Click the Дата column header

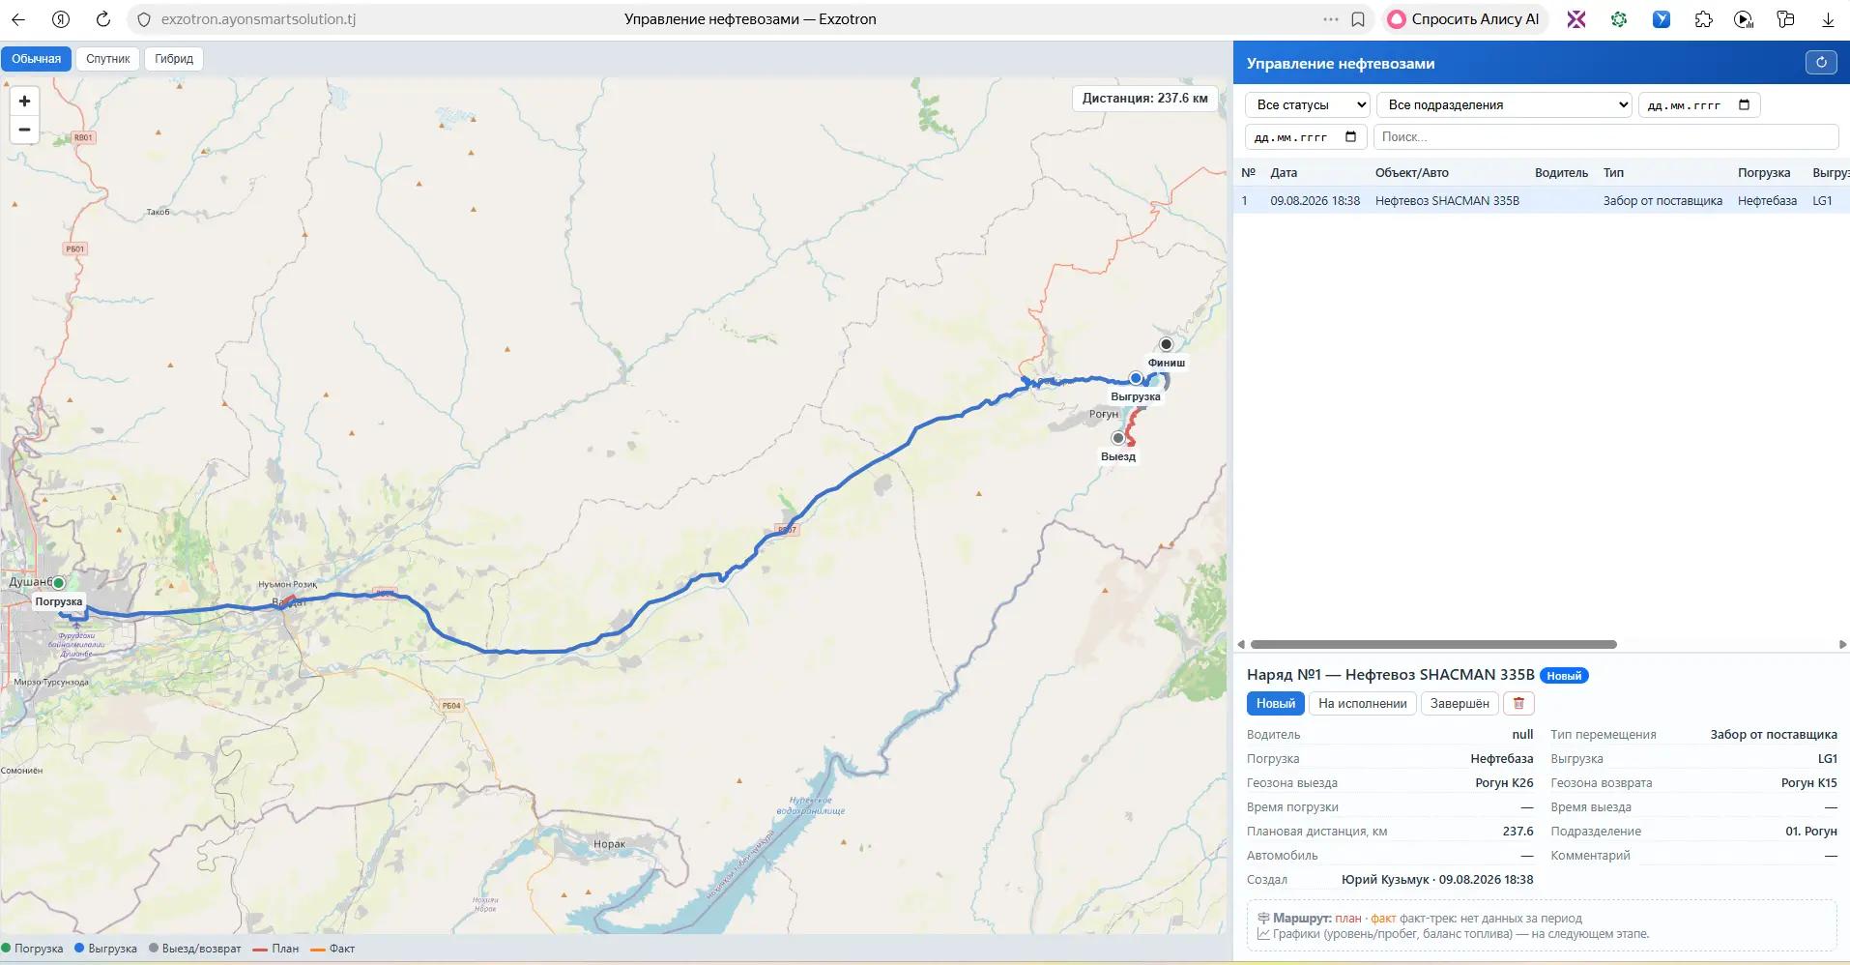pos(1284,172)
